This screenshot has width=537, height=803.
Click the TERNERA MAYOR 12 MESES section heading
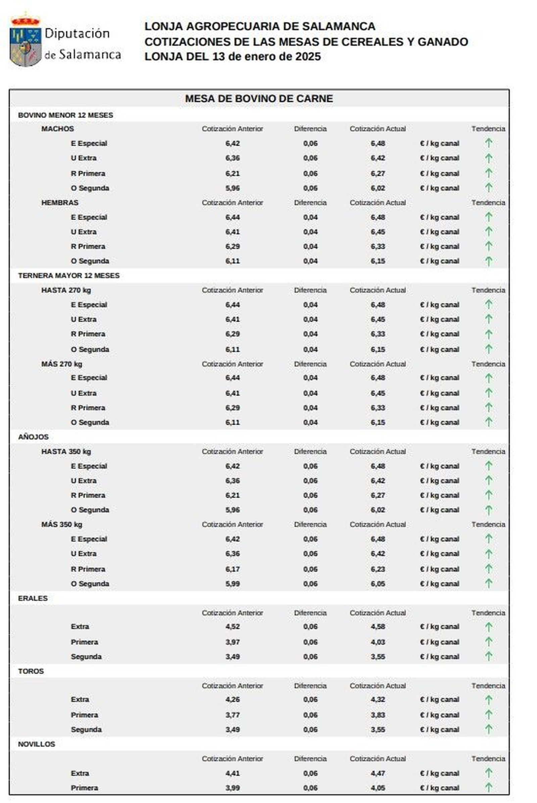(69, 275)
